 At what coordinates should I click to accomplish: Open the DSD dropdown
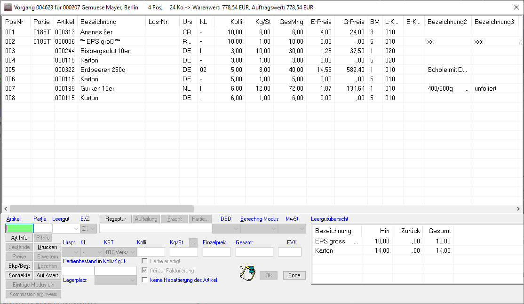[226, 228]
